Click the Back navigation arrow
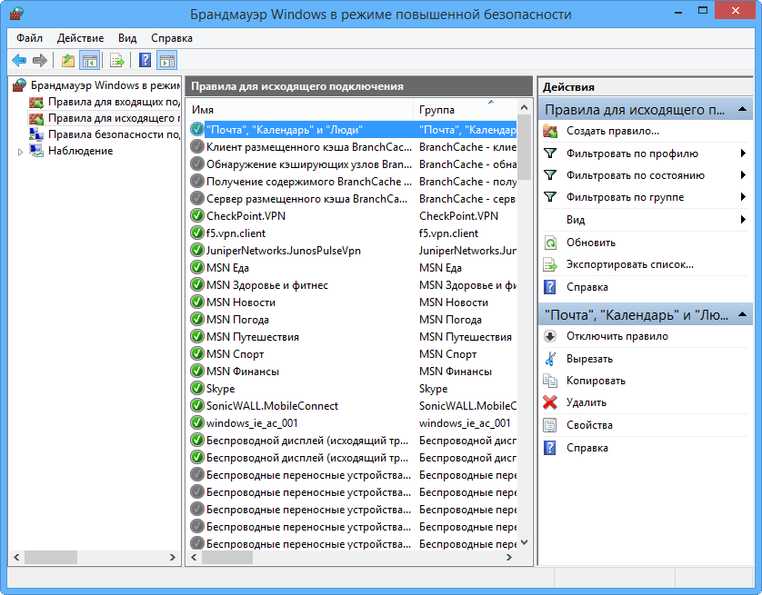This screenshot has width=762, height=595. pyautogui.click(x=18, y=60)
